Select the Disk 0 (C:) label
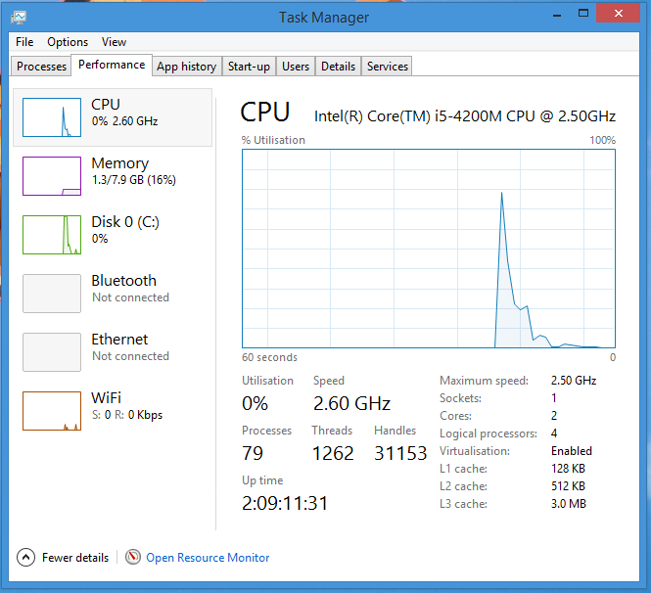Image resolution: width=651 pixels, height=593 pixels. coord(125,222)
